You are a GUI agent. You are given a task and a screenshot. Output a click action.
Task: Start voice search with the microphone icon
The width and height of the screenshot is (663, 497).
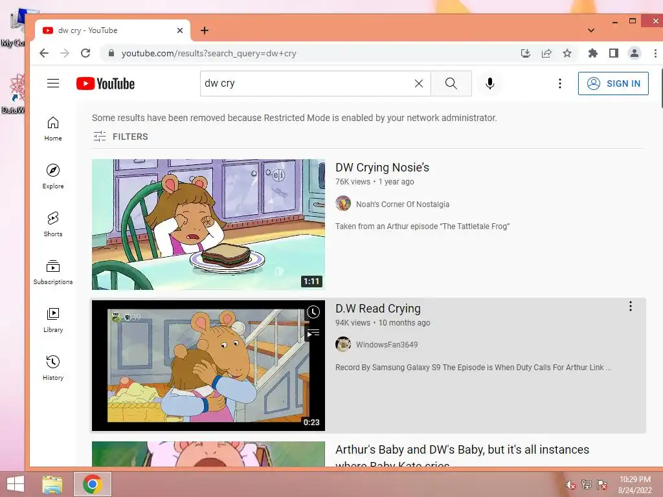[490, 83]
